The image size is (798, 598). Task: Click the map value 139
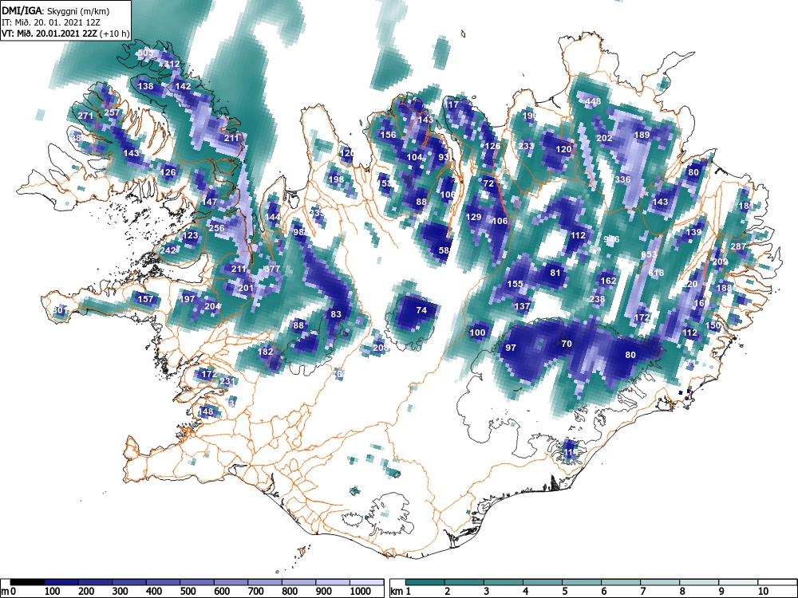click(x=693, y=232)
